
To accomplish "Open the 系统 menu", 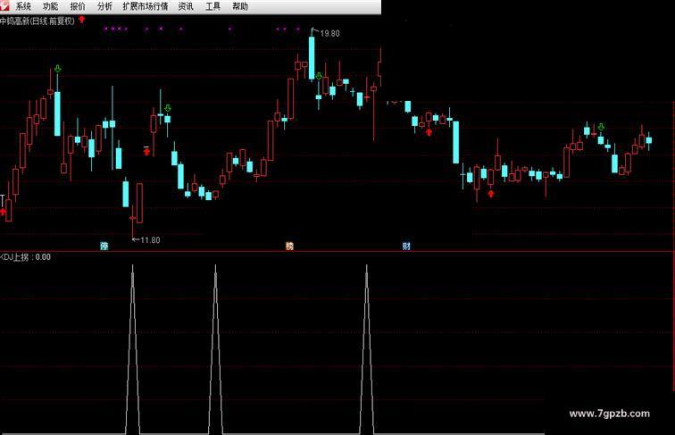I will (x=23, y=6).
